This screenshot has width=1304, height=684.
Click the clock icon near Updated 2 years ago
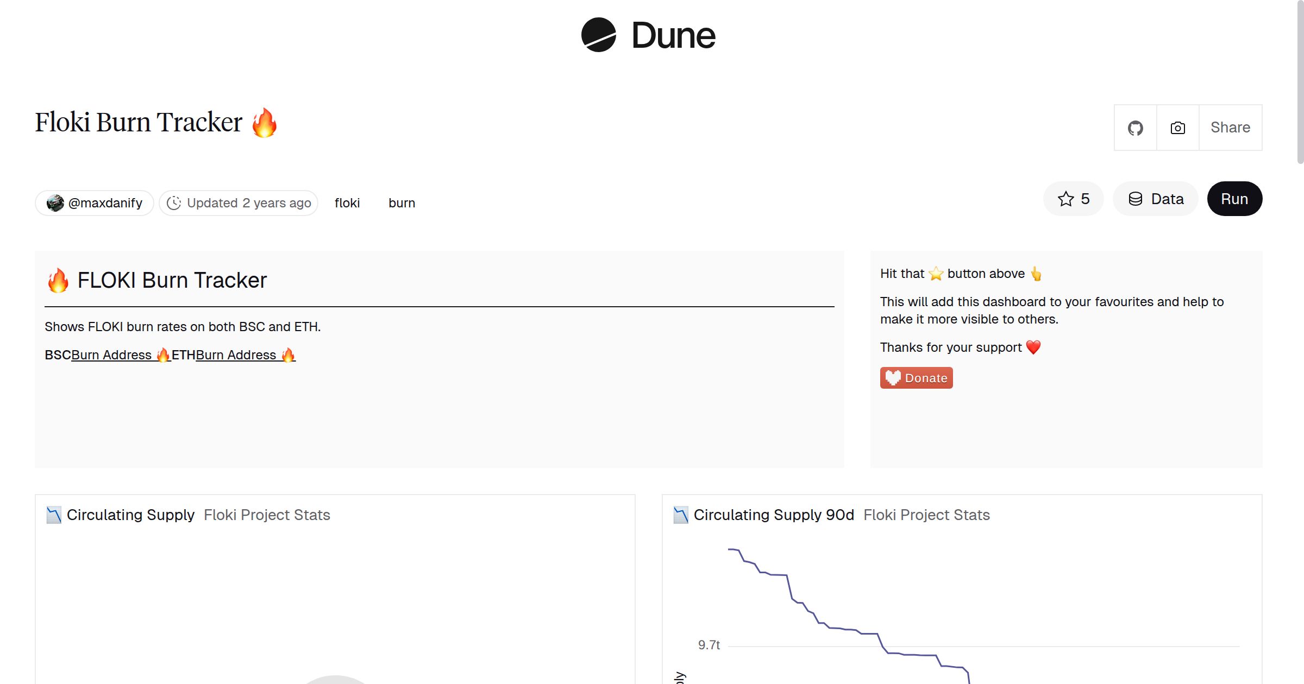(x=174, y=202)
